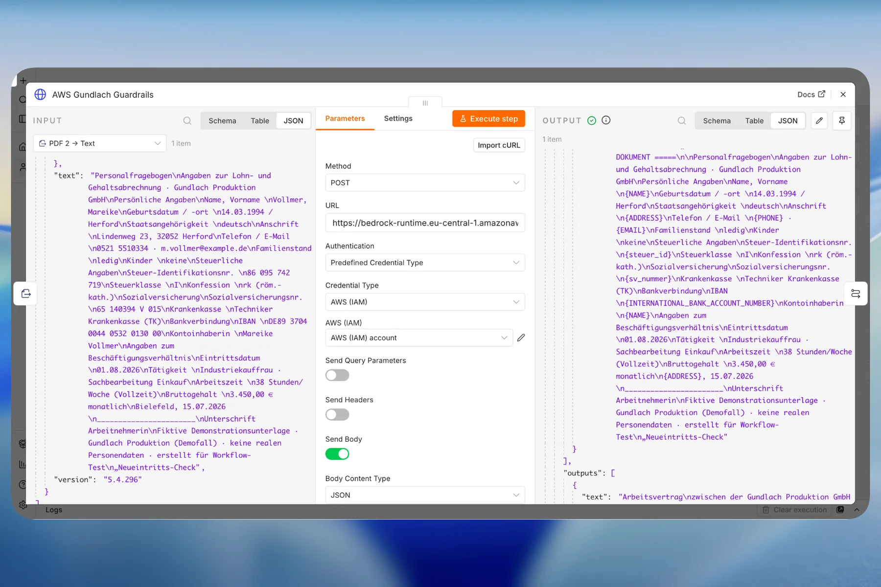Show OUTPUT data as Table
Screen dimensions: 881x587
pyautogui.click(x=754, y=121)
